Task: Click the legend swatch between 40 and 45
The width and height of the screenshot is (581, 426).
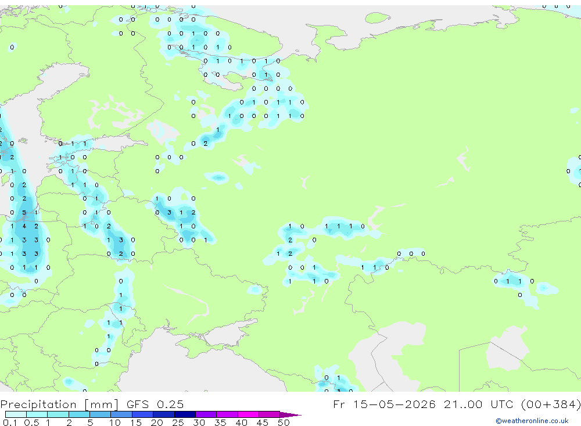Action: tap(248, 414)
